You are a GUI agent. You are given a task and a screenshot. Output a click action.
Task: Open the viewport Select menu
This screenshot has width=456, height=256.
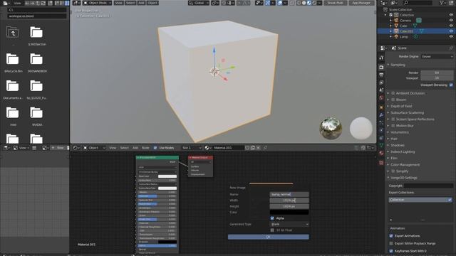click(130, 3)
